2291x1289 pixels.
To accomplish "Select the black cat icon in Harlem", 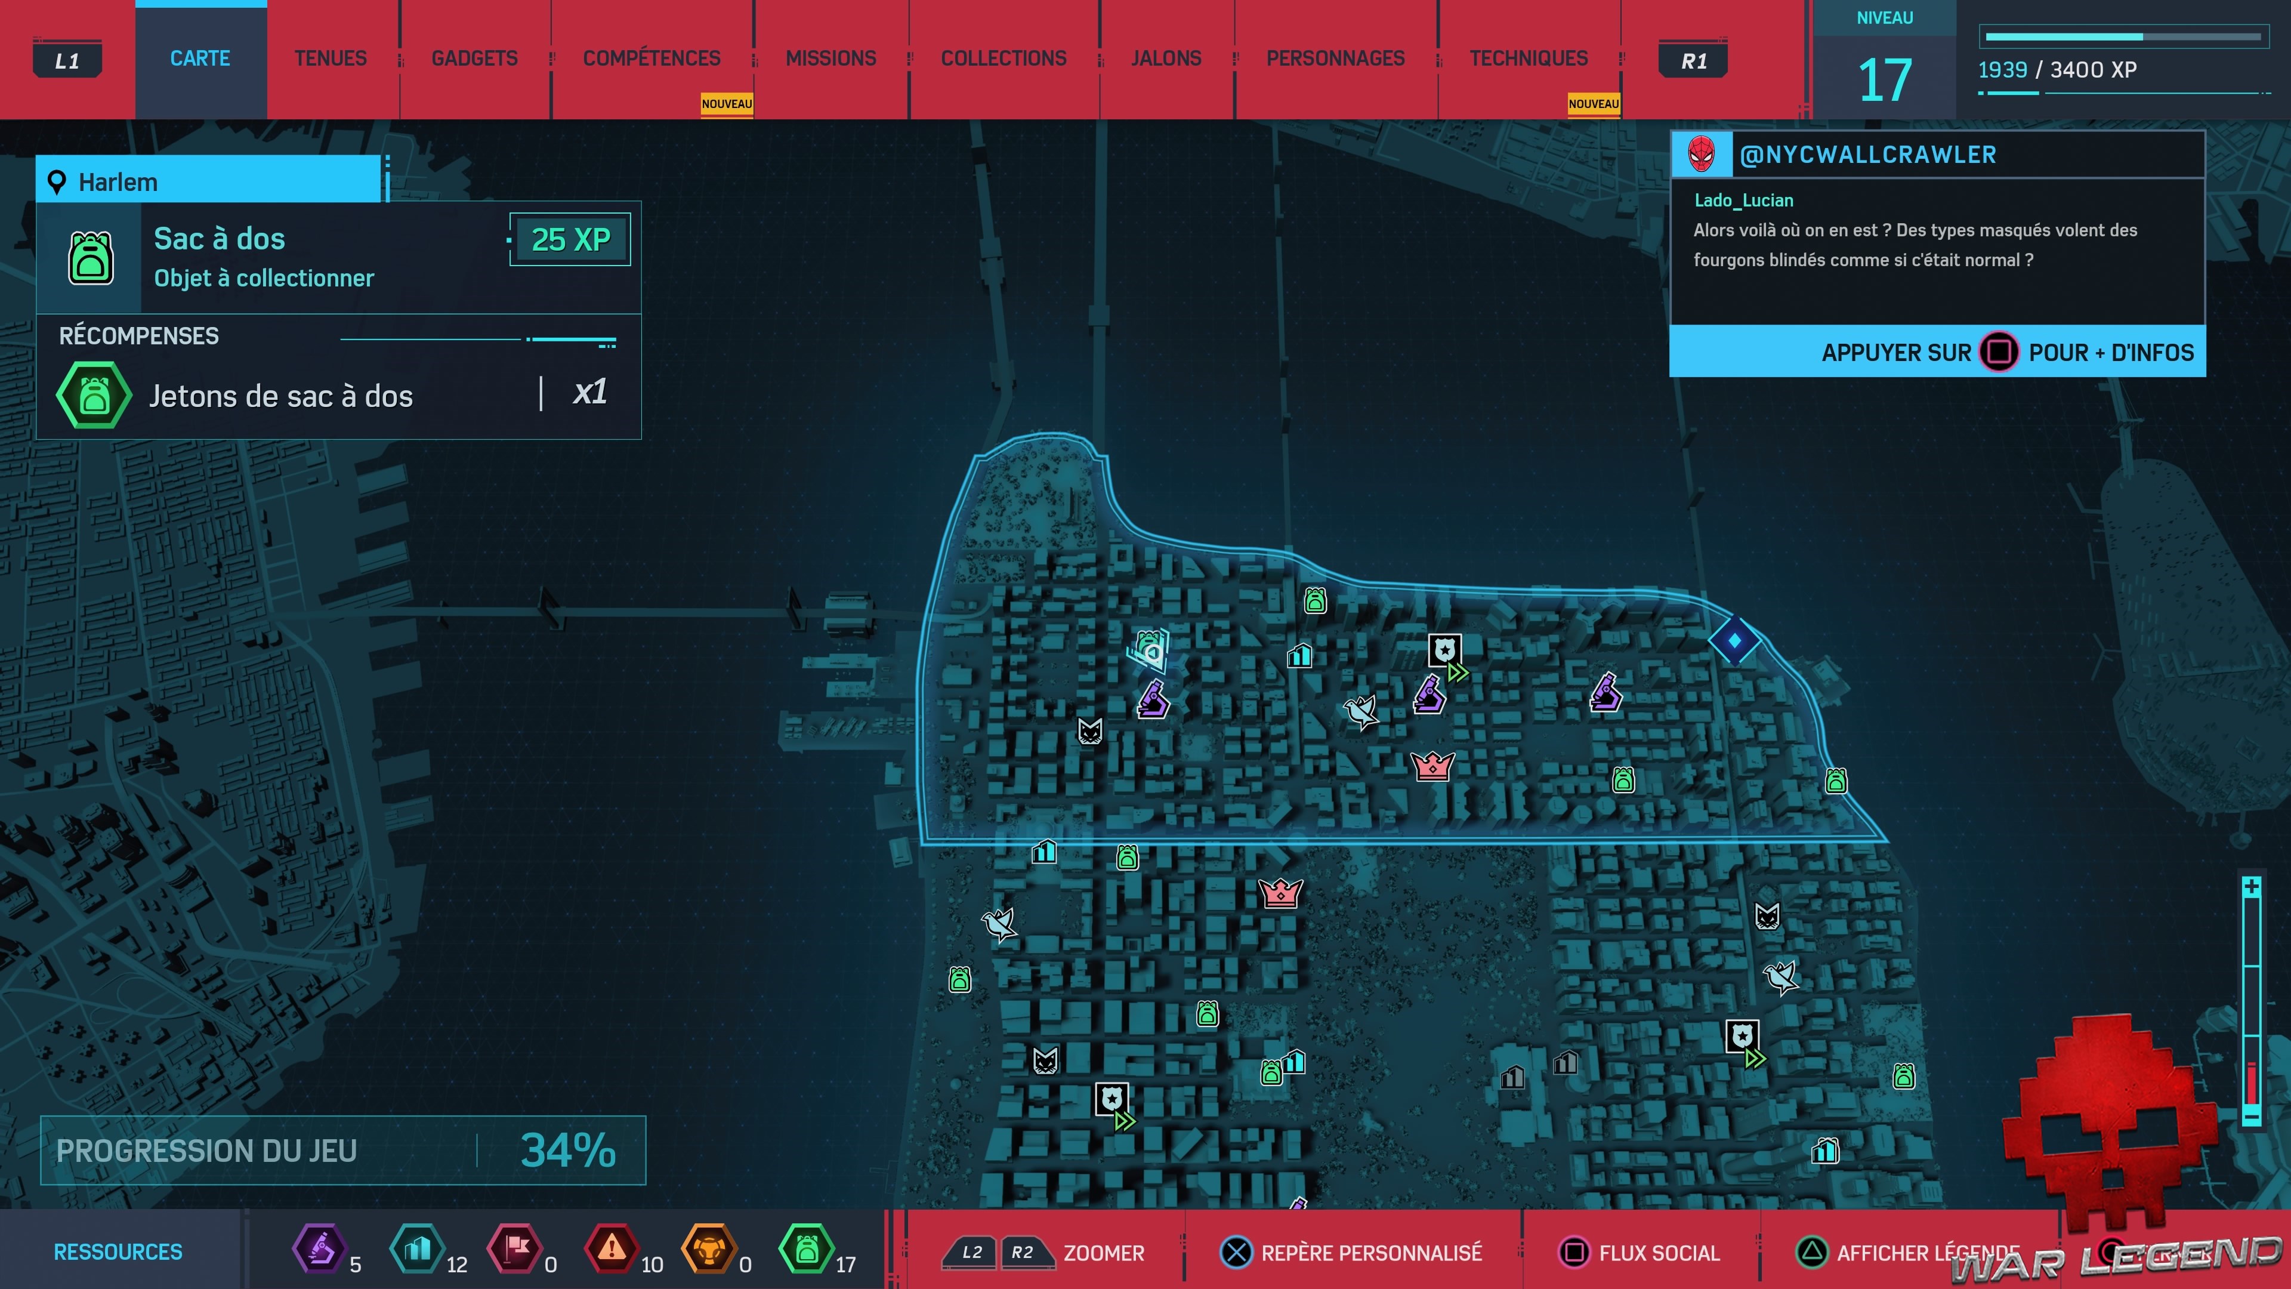I will [x=1089, y=731].
